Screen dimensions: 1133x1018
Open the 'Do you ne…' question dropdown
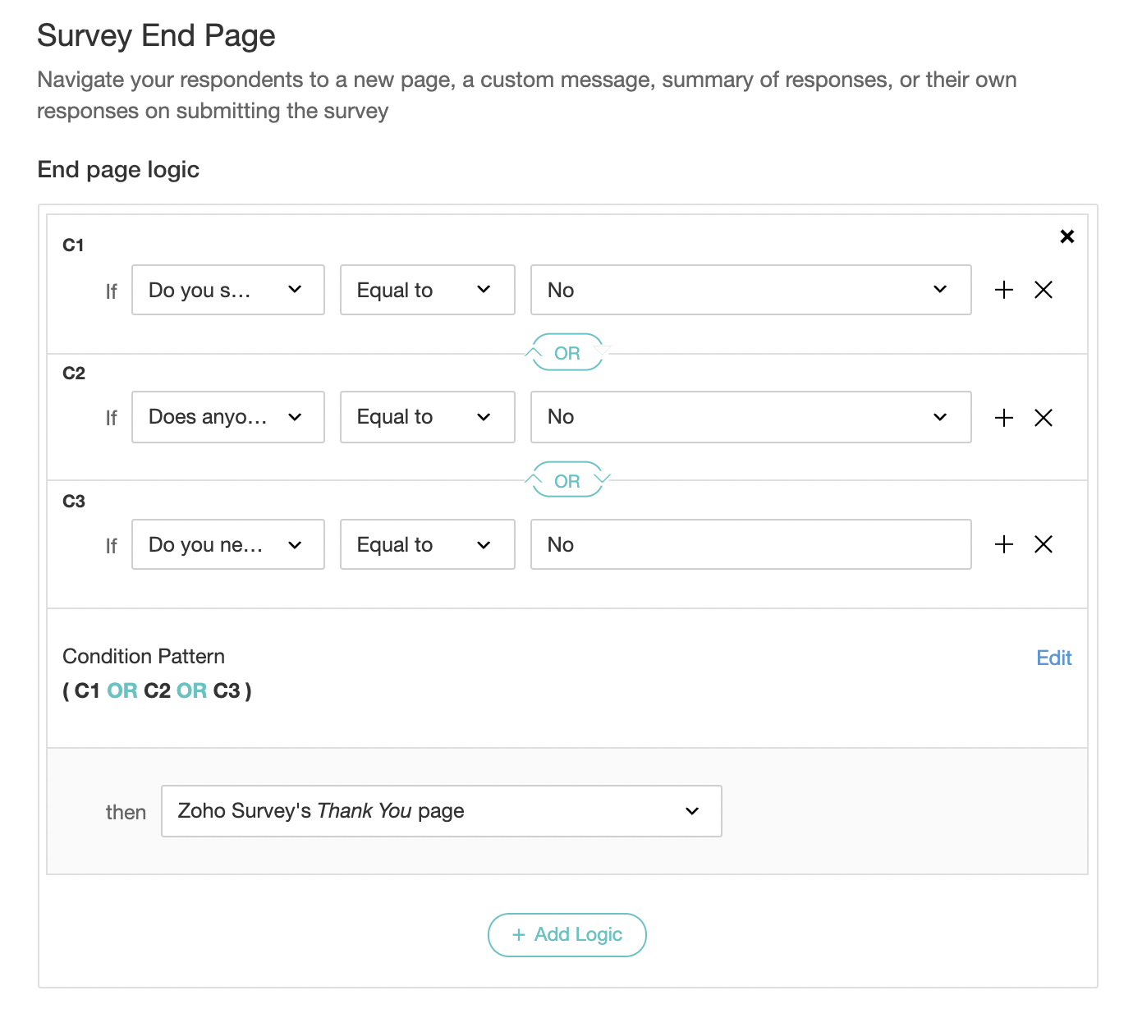click(227, 544)
